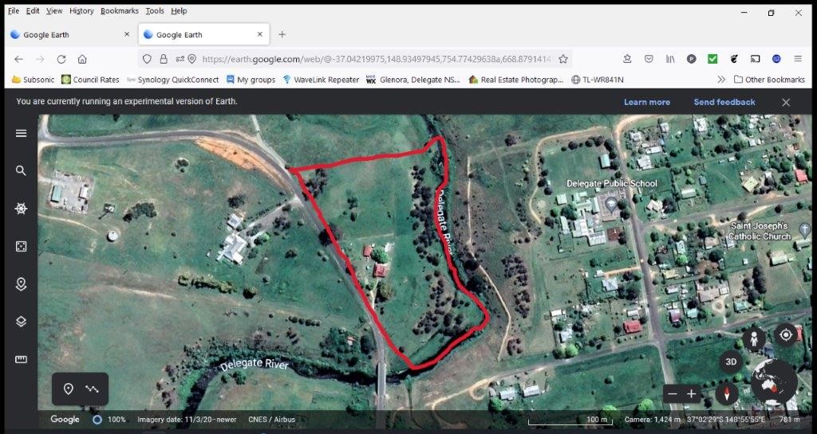This screenshot has height=434, width=817.
Task: Drop Pegman to enter Street View
Action: coord(754,338)
